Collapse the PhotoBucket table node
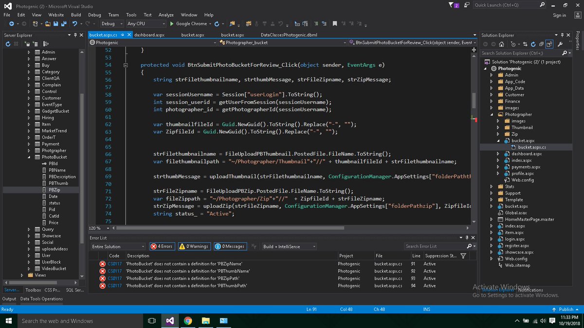 click(x=30, y=157)
